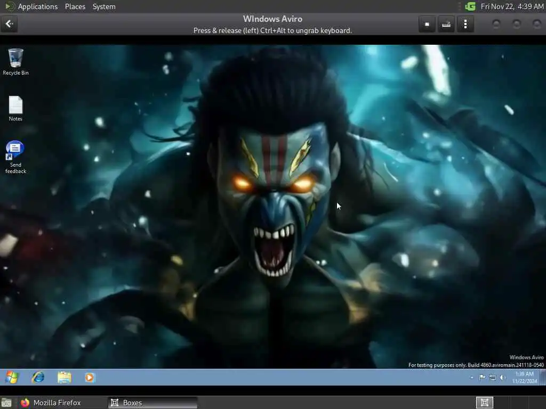The height and width of the screenshot is (409, 546).
Task: Open the Applications menu
Action: tap(38, 6)
